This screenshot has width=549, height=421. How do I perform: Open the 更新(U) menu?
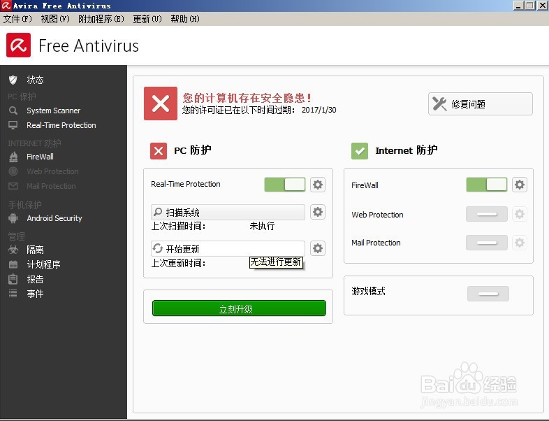[147, 19]
